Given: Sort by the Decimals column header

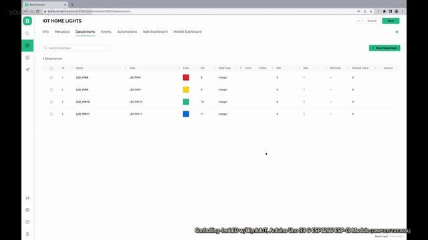Looking at the screenshot, I should pos(335,68).
